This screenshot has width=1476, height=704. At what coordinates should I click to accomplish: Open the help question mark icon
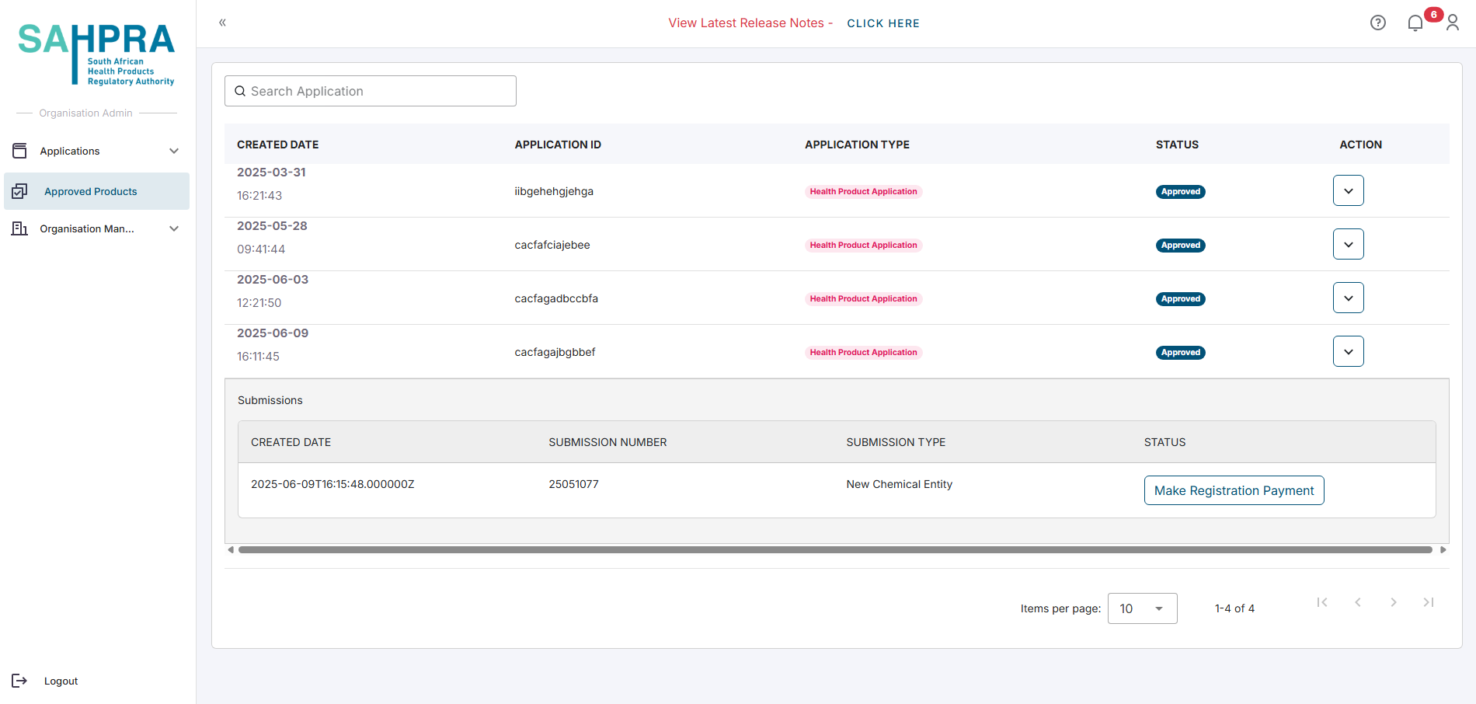point(1377,23)
